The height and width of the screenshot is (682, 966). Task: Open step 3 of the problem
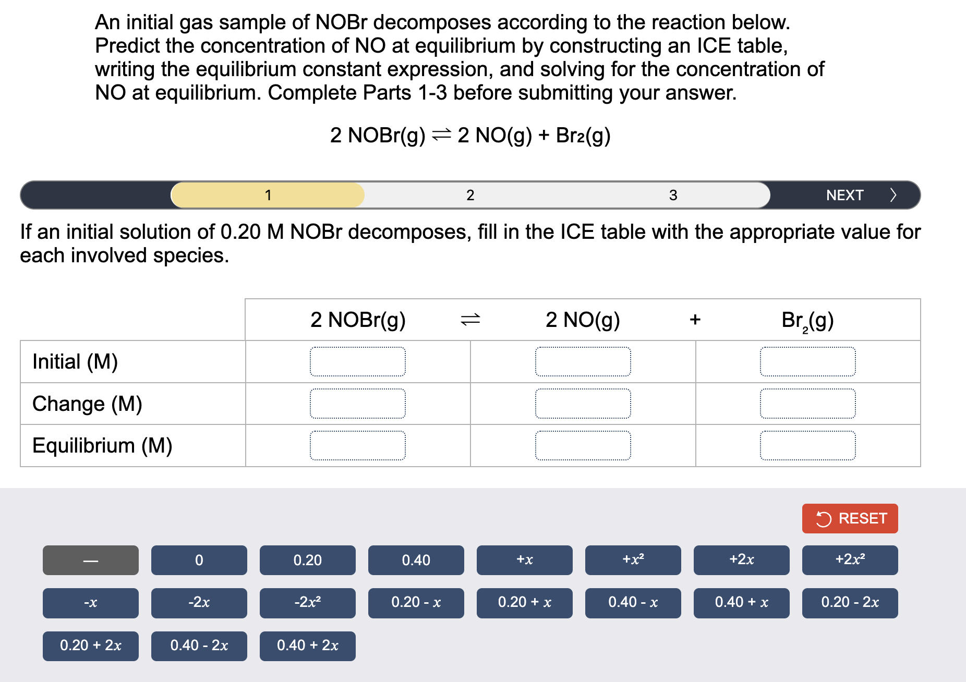[x=673, y=194]
